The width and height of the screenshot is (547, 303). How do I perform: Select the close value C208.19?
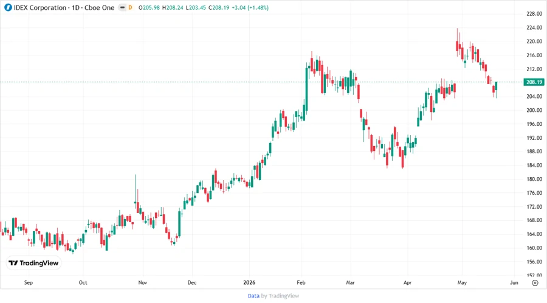(x=219, y=8)
